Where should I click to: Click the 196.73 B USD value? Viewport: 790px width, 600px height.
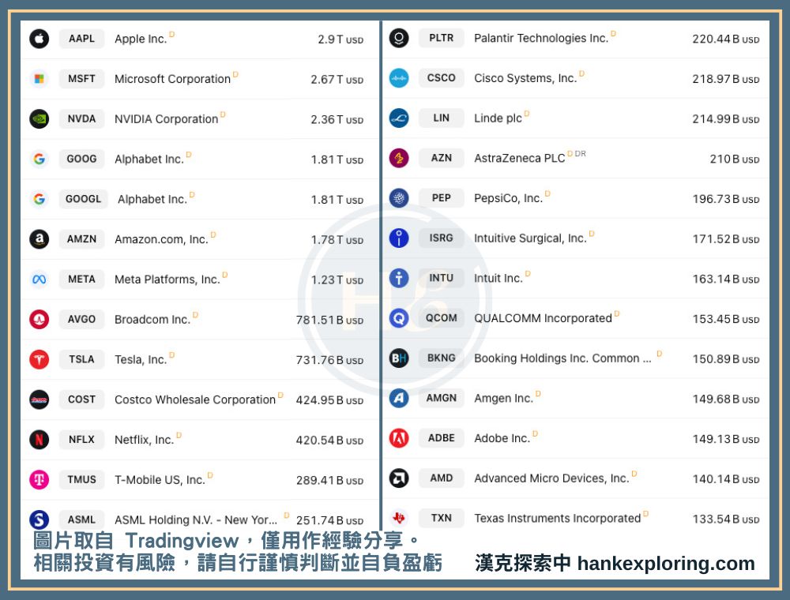tap(726, 199)
